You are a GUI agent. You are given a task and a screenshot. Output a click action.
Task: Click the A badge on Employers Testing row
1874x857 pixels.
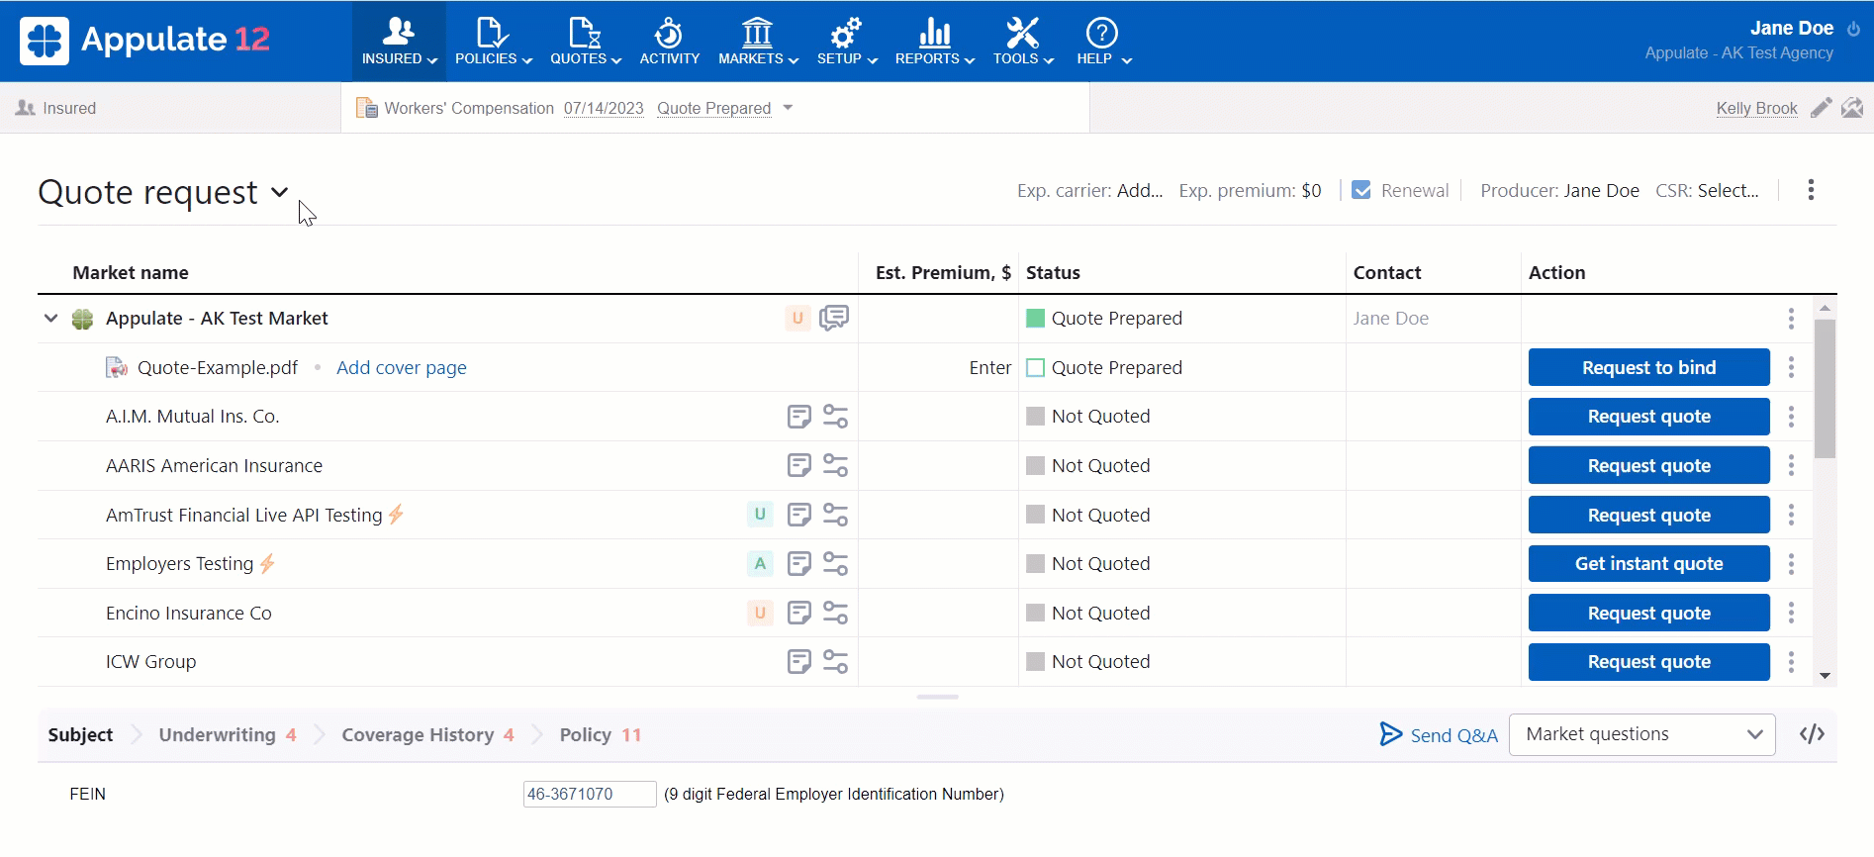point(760,564)
